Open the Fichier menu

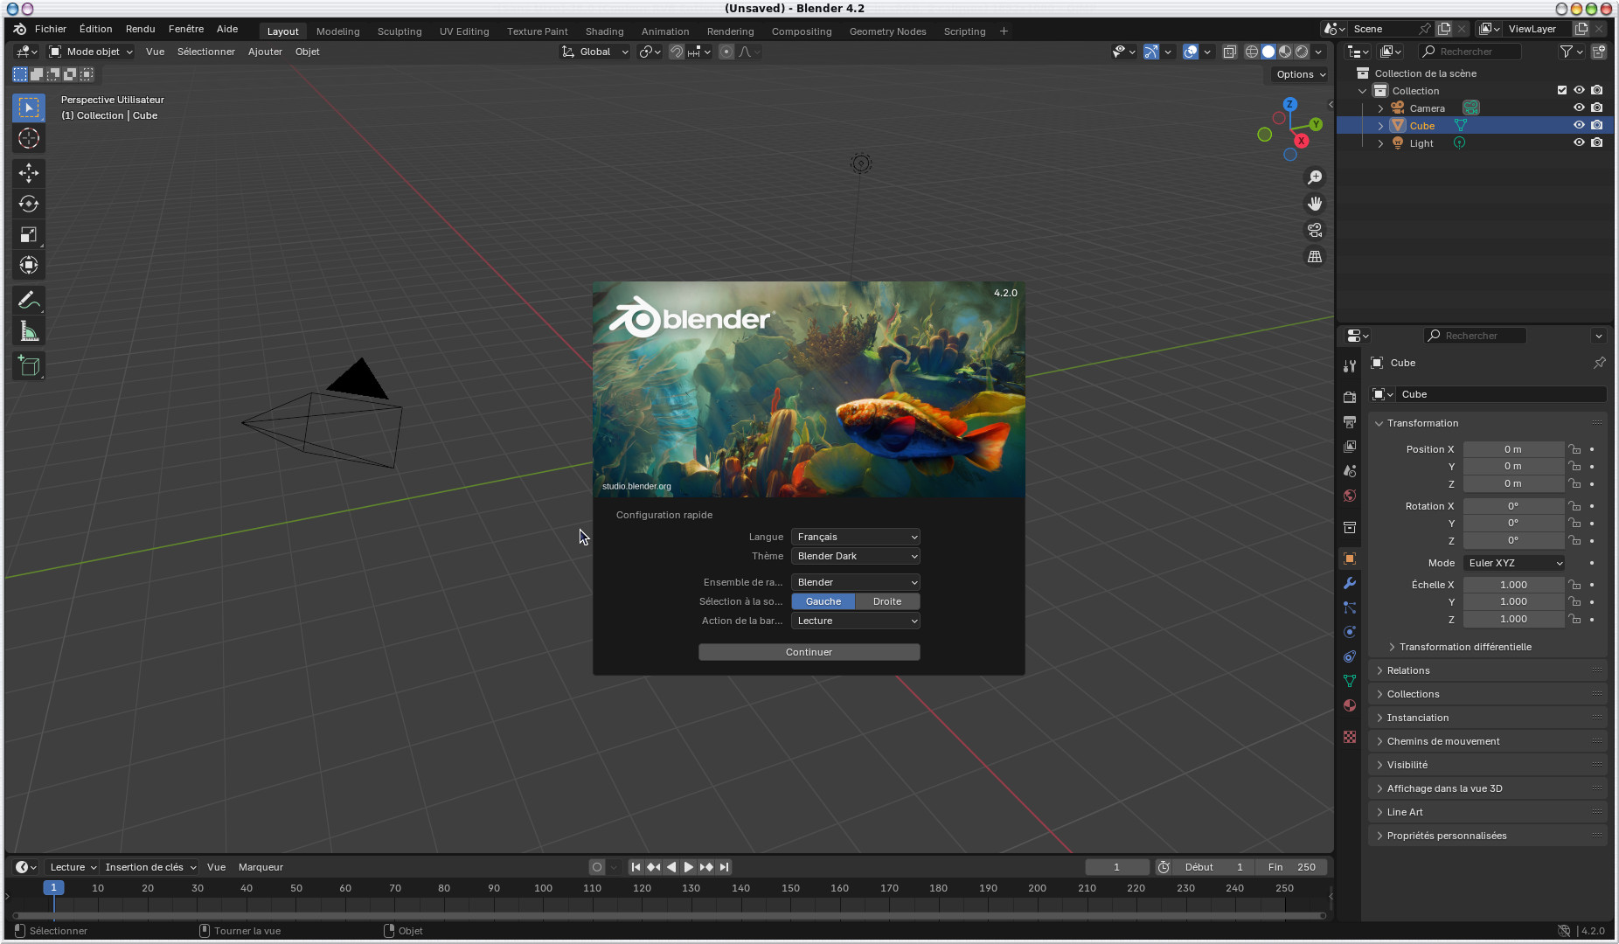pos(51,29)
